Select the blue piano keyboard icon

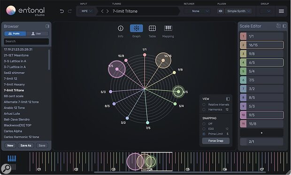12,158
